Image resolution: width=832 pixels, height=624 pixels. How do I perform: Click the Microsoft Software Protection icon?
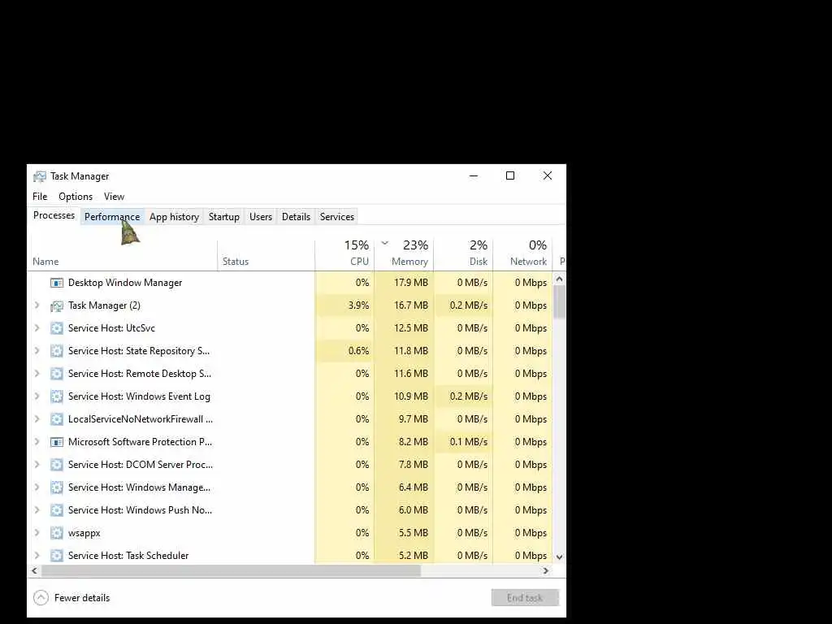click(57, 442)
